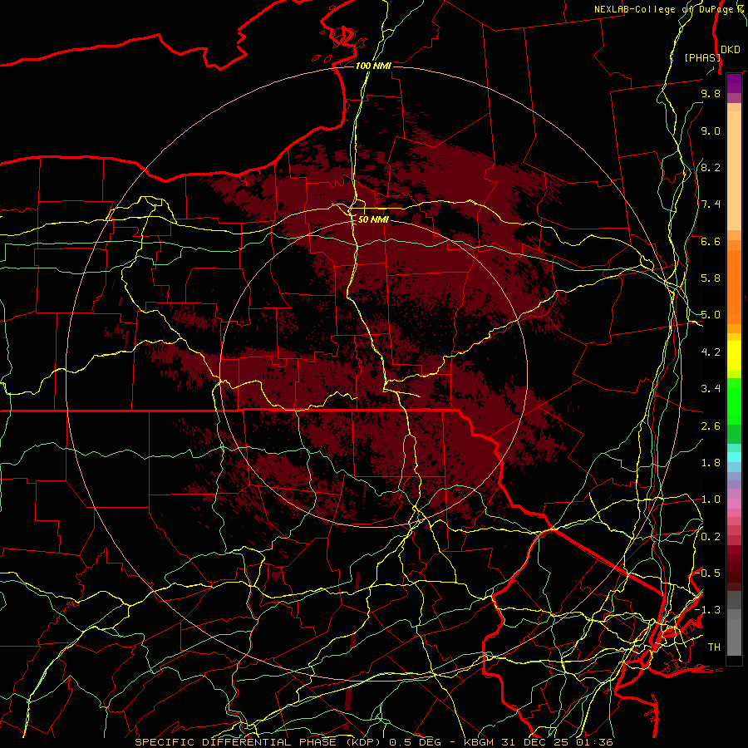Image resolution: width=748 pixels, height=748 pixels.
Task: Click the 1.0 legend value
Action: tap(711, 499)
